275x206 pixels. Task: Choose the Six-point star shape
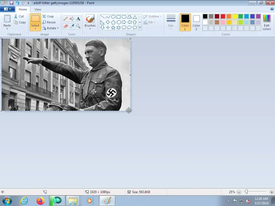pyautogui.click(x=118, y=28)
